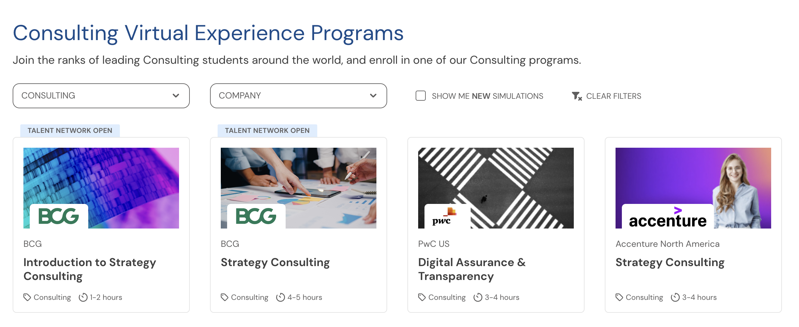Click the tag icon on PwC card
Screen dimensions: 799x327
pos(422,297)
